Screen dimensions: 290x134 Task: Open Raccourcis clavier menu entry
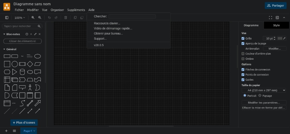pos(107,23)
